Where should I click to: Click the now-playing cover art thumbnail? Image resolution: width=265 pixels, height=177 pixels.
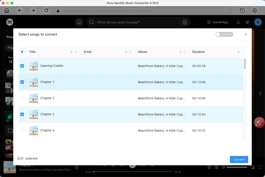click(x=10, y=167)
